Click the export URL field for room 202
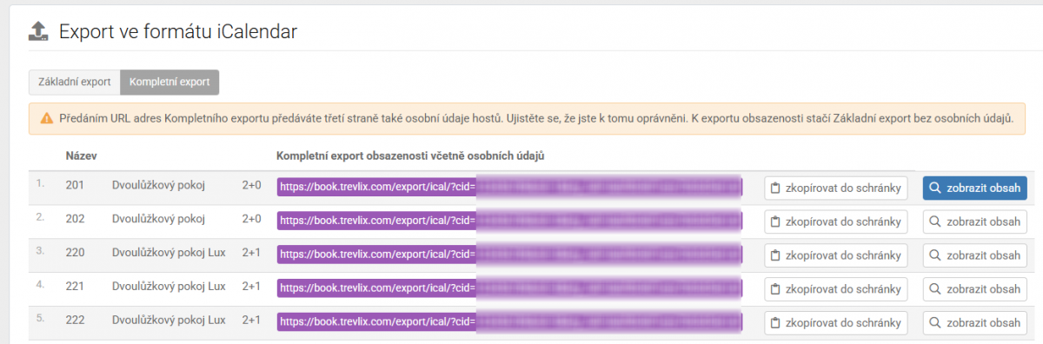The height and width of the screenshot is (344, 1043). [509, 222]
